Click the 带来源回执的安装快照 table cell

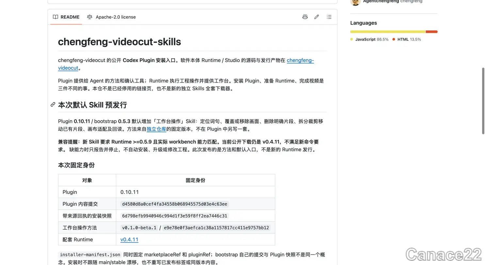tap(87, 216)
